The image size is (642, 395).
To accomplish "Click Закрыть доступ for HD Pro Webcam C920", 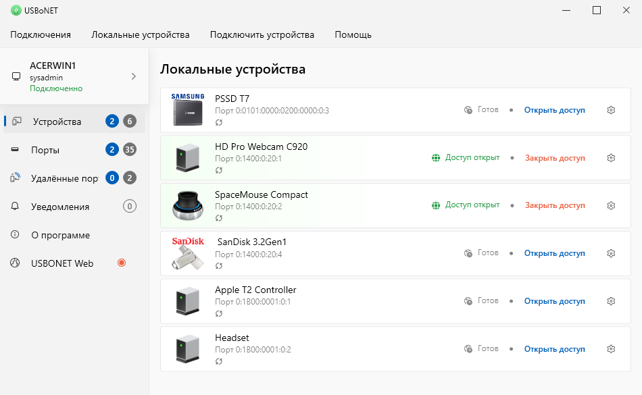I will (x=555, y=158).
